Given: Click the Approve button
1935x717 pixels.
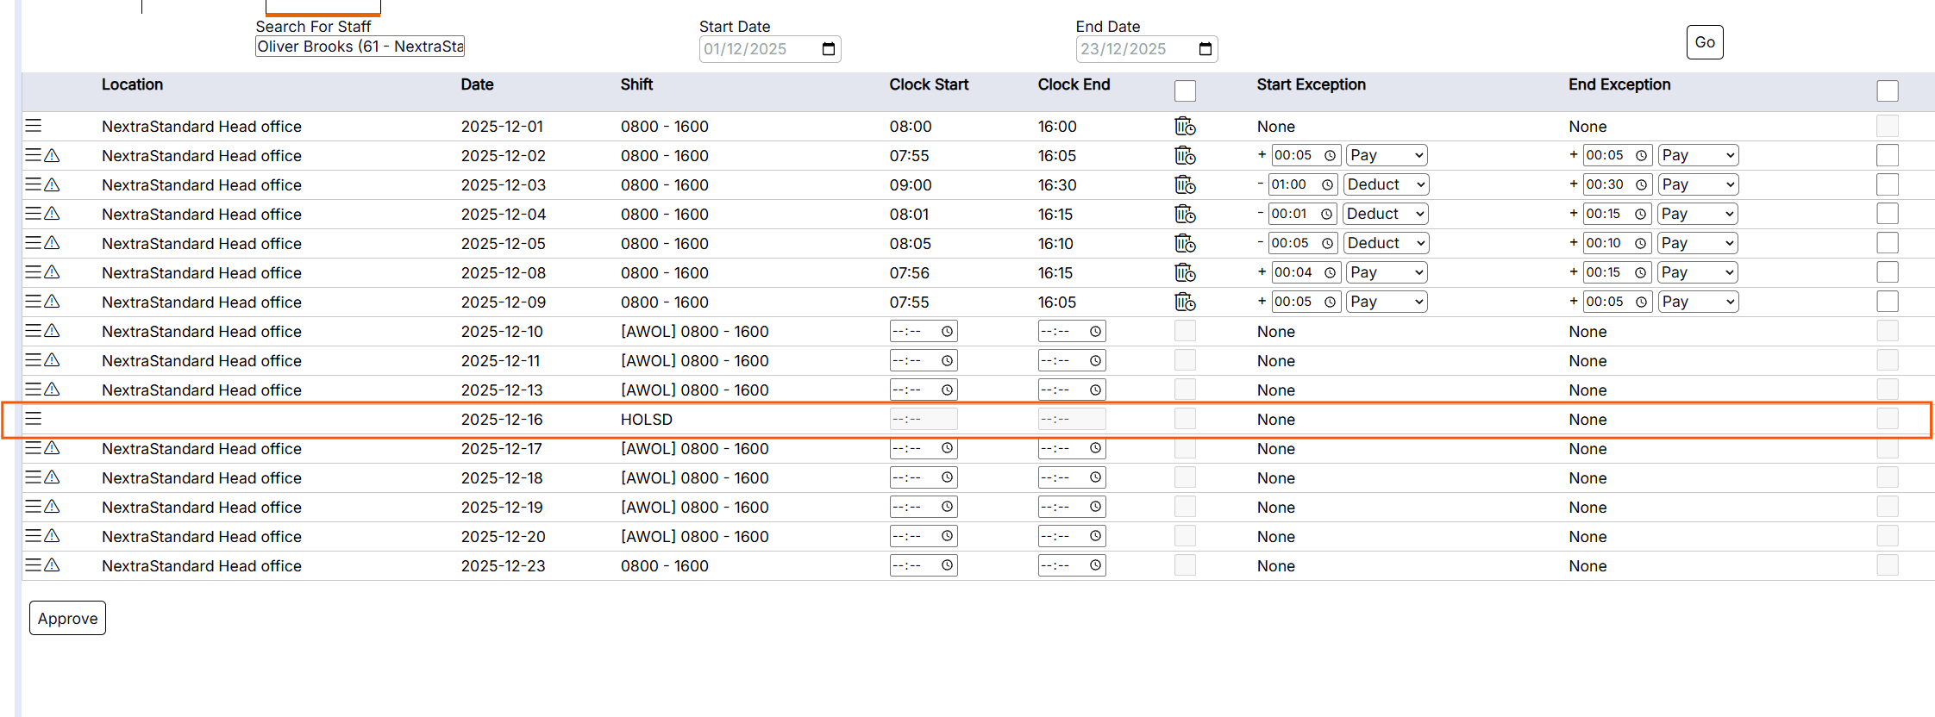Looking at the screenshot, I should [x=67, y=618].
